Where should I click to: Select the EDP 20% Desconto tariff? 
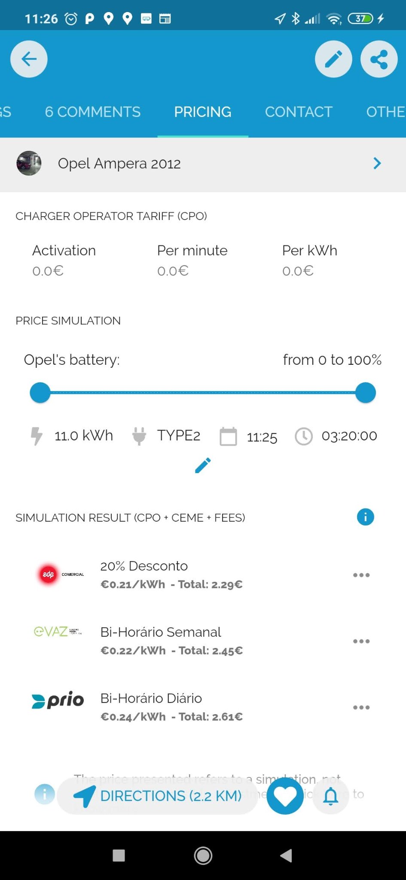(172, 575)
